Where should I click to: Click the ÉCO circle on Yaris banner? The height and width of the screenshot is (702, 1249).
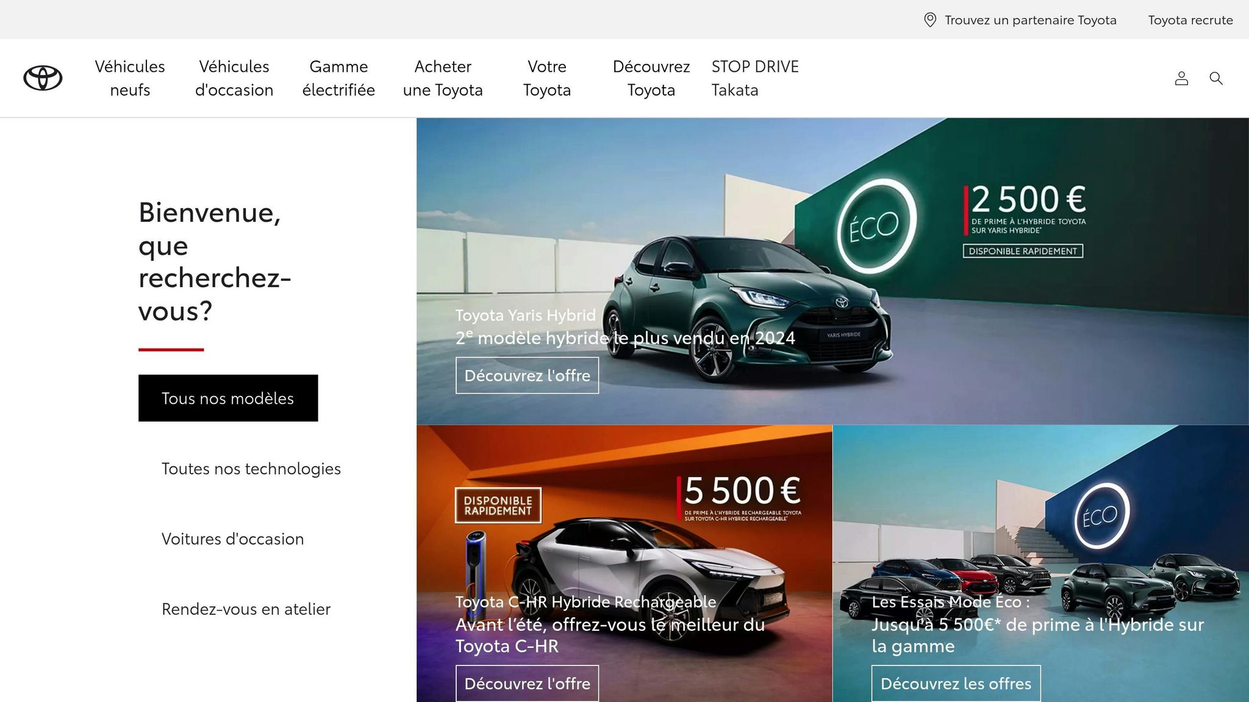876,226
